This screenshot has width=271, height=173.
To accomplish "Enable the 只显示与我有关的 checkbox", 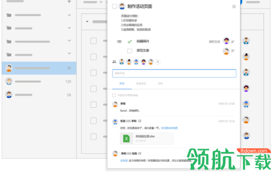I will tap(114, 95).
